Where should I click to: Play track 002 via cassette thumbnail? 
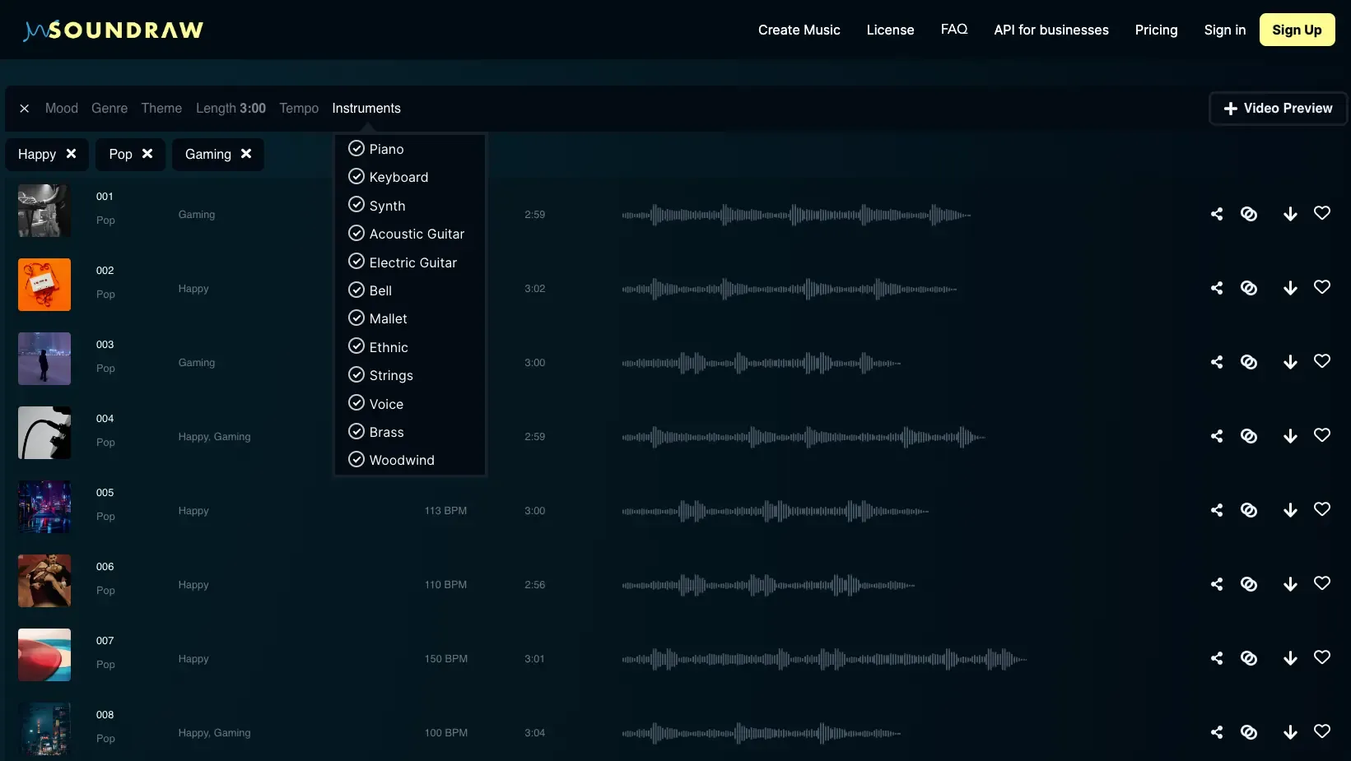[44, 285]
